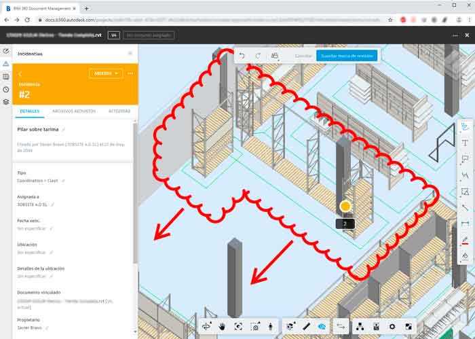Select the cloud markup tool
This screenshot has height=339, width=475.
[x=465, y=126]
